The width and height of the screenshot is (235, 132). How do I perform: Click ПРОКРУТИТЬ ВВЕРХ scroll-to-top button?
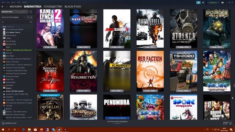point(117,118)
